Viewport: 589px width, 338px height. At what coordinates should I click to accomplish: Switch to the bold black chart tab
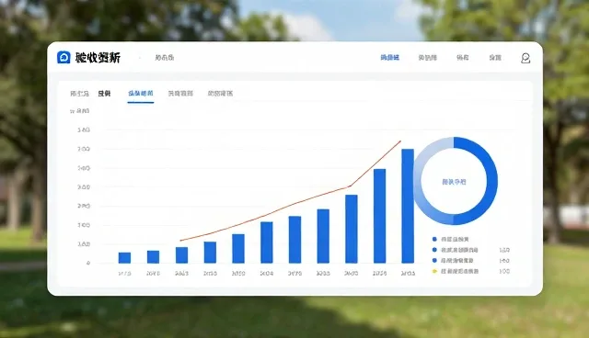[x=104, y=94]
